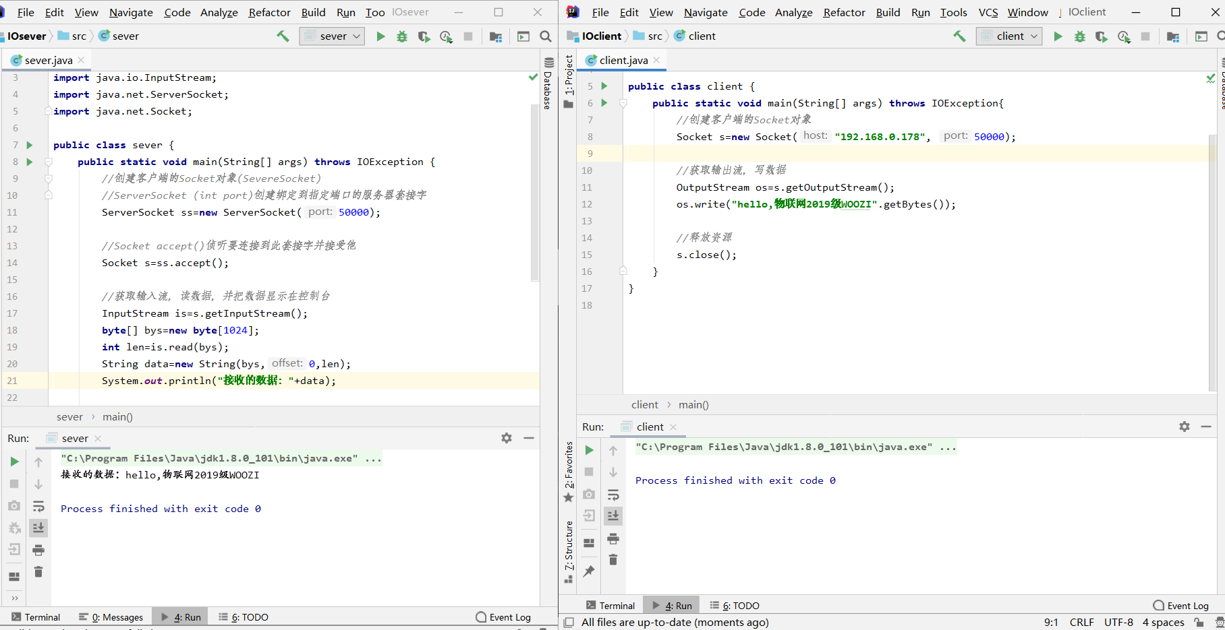
Task: Clear sever console with trash icon
Action: click(x=38, y=572)
